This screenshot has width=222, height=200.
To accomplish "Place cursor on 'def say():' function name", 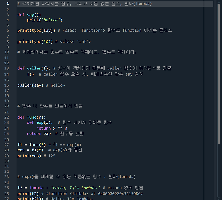I will click(x=31, y=15).
